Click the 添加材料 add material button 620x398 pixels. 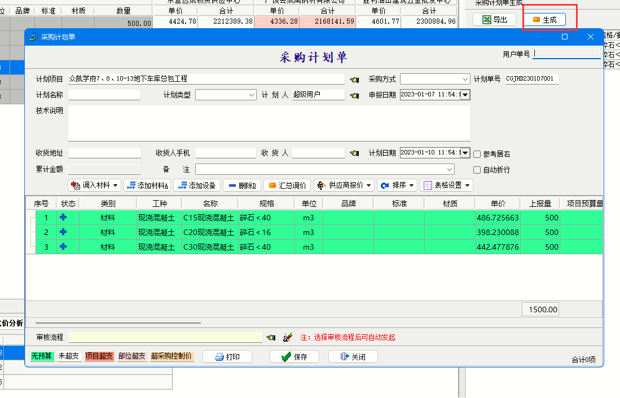[147, 185]
